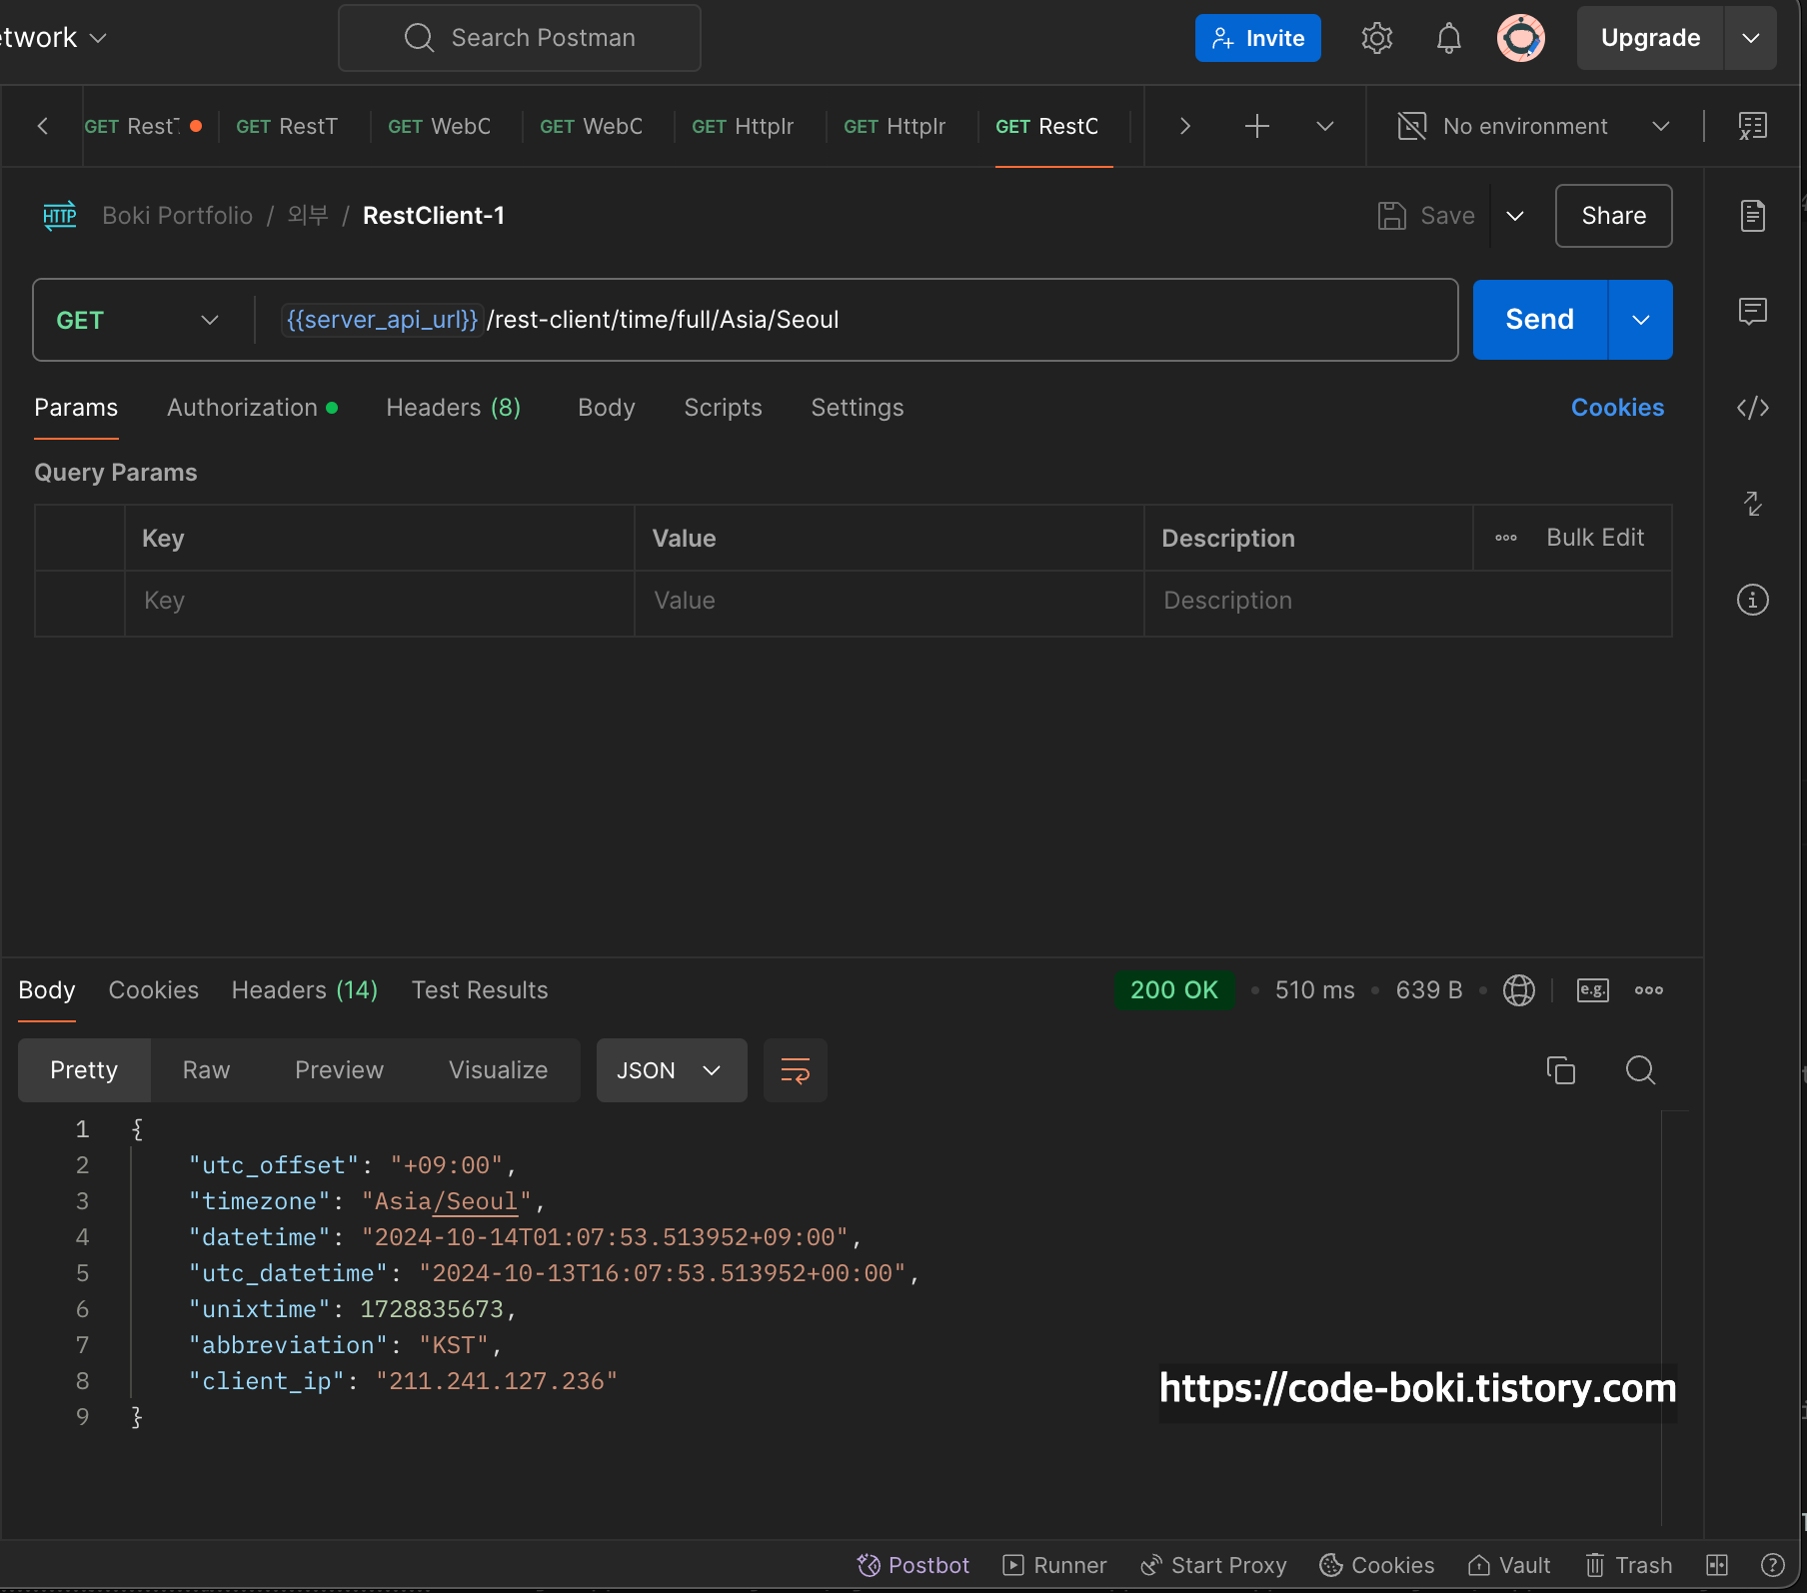1807x1593 pixels.
Task: Open Postbot from the status bar
Action: [x=912, y=1565]
